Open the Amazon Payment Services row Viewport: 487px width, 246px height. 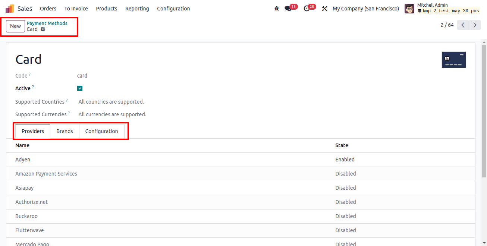[x=241, y=174]
